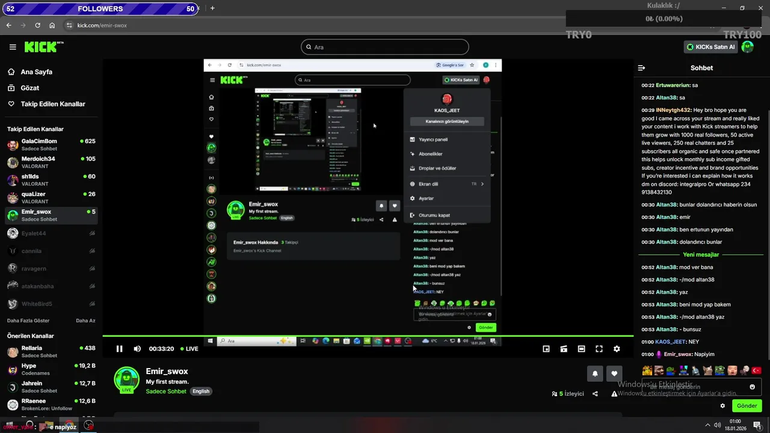Send the message with Gönder
Screen dimensions: 770x433
tap(747, 406)
